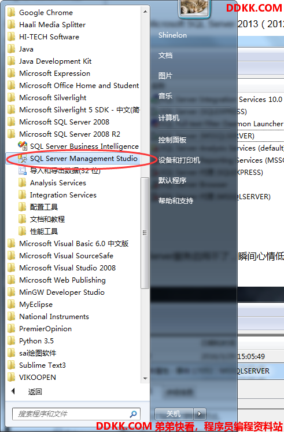Click the 关机 shutdown button
This screenshot has height=432, width=284.
coord(174,414)
